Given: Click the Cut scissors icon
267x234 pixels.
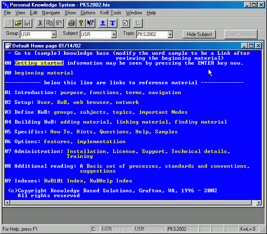Looking at the screenshot, I should click(40, 23).
